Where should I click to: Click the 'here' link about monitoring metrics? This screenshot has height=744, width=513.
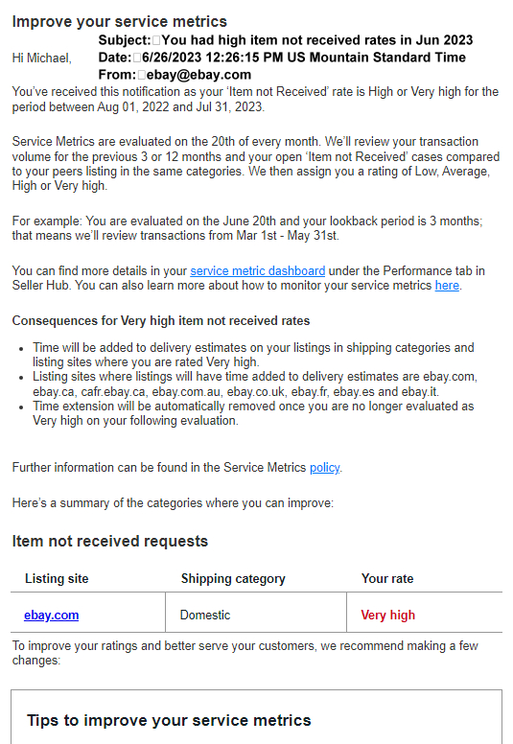point(447,286)
